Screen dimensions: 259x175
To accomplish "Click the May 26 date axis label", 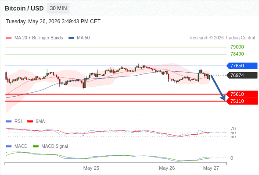I will click(x=167, y=168).
